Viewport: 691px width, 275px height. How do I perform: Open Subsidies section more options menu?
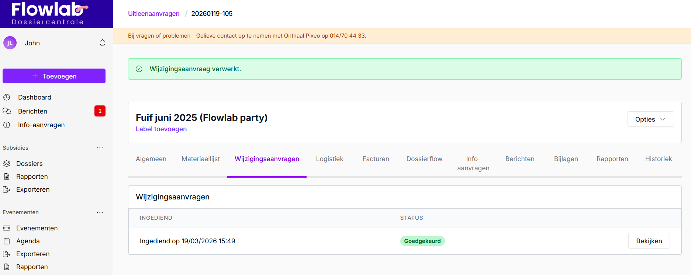click(100, 148)
